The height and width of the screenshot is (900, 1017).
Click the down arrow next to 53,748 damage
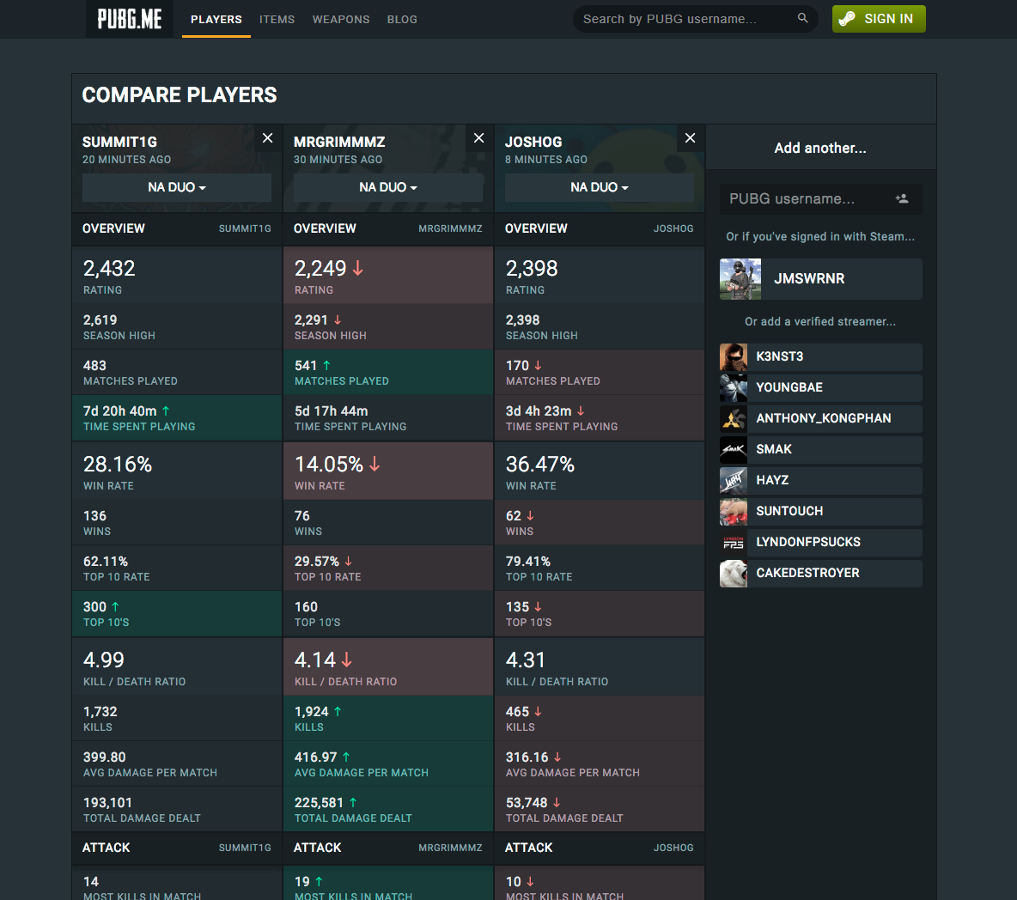(x=557, y=803)
